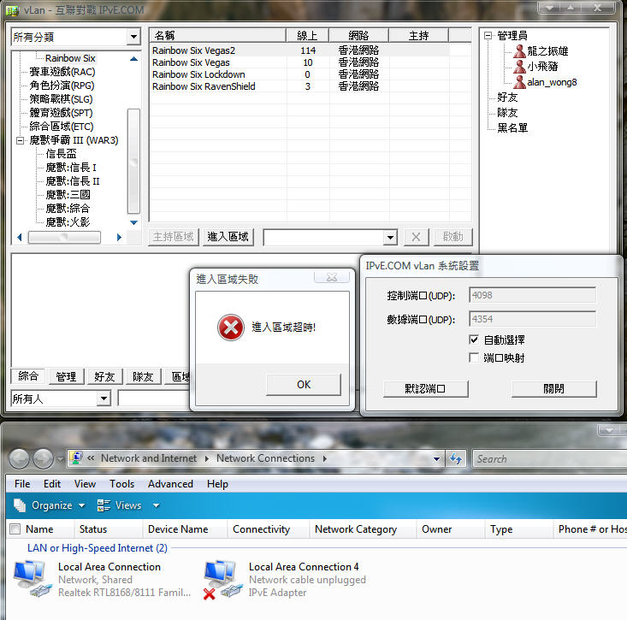Click the Back arrow in Network Connections window
This screenshot has width=627, height=620.
19,458
